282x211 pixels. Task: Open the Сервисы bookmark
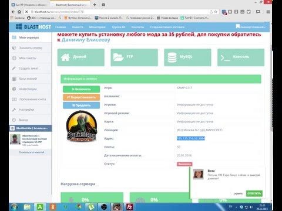point(17,18)
